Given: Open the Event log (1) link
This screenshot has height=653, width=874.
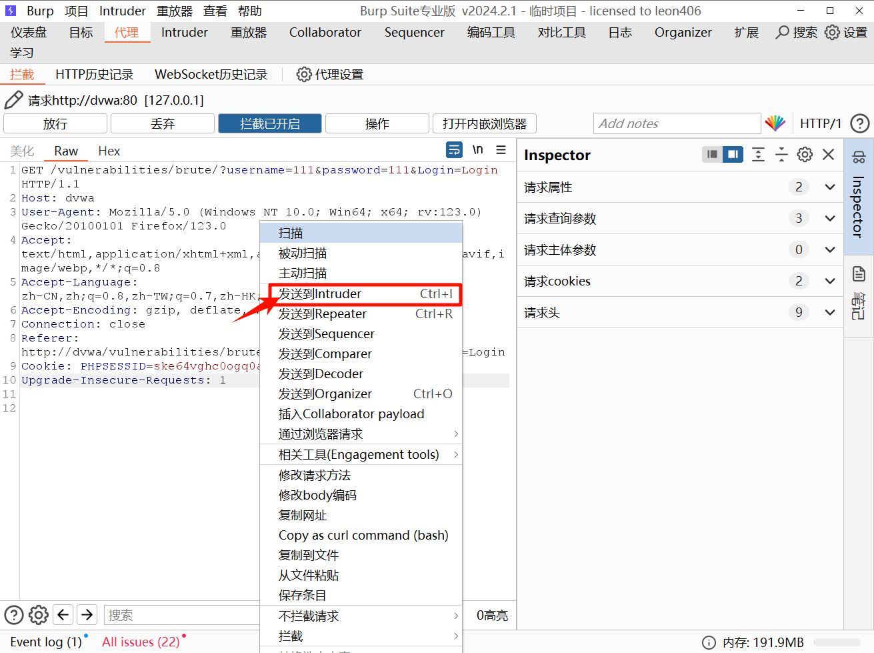Looking at the screenshot, I should (x=46, y=642).
